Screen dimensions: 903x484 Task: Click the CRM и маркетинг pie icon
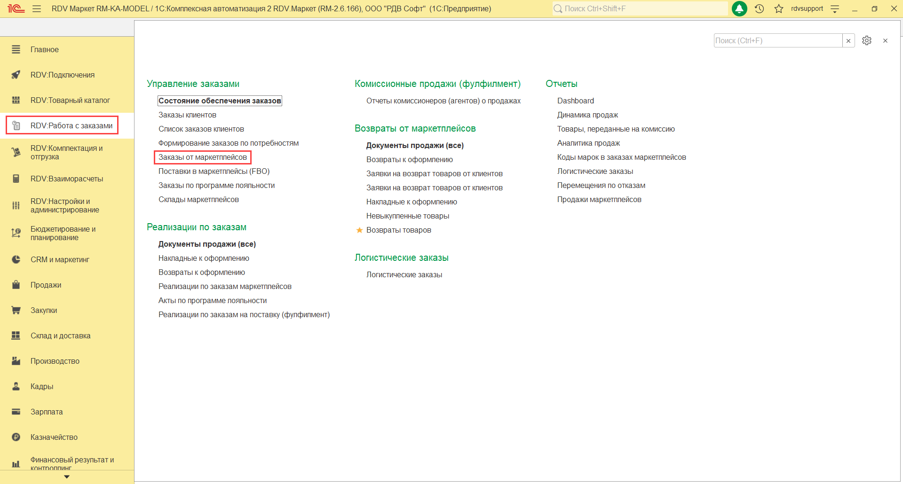tap(16, 259)
